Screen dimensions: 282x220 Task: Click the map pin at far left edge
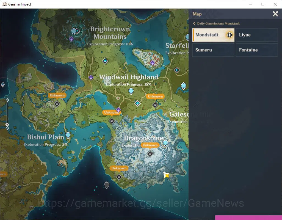point(2,84)
